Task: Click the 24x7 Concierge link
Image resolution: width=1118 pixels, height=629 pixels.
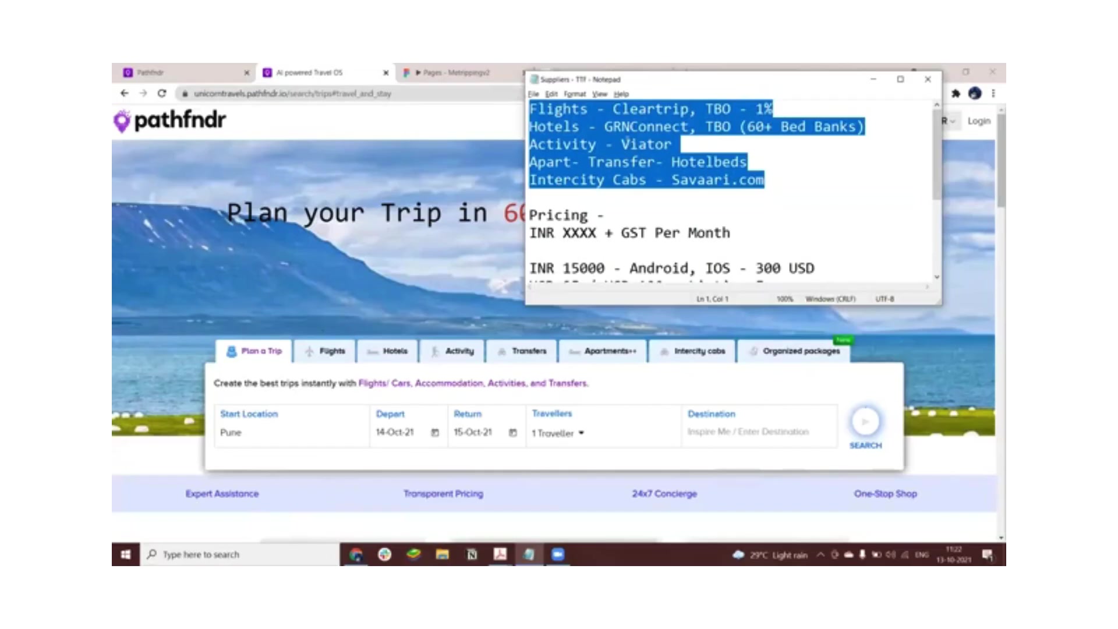Action: click(664, 494)
